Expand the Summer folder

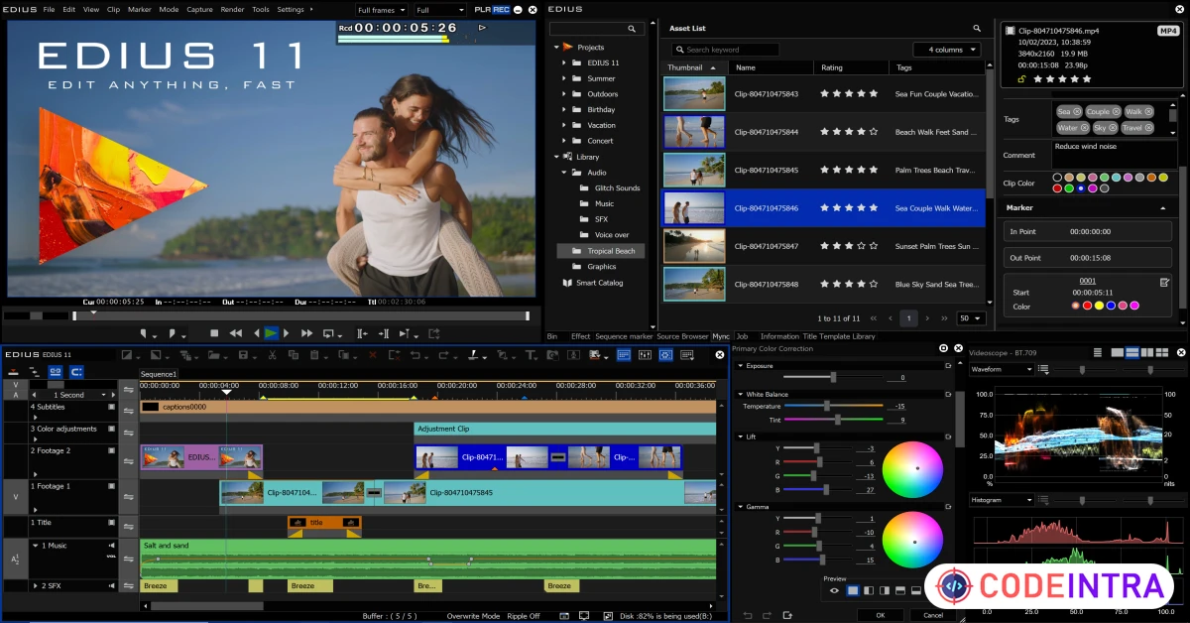[564, 78]
